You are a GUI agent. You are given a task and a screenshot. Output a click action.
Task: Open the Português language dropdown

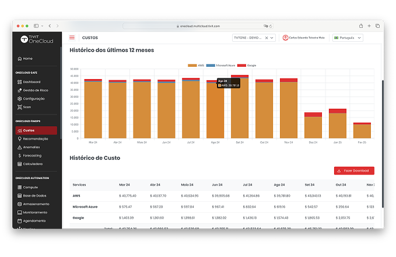pyautogui.click(x=348, y=38)
